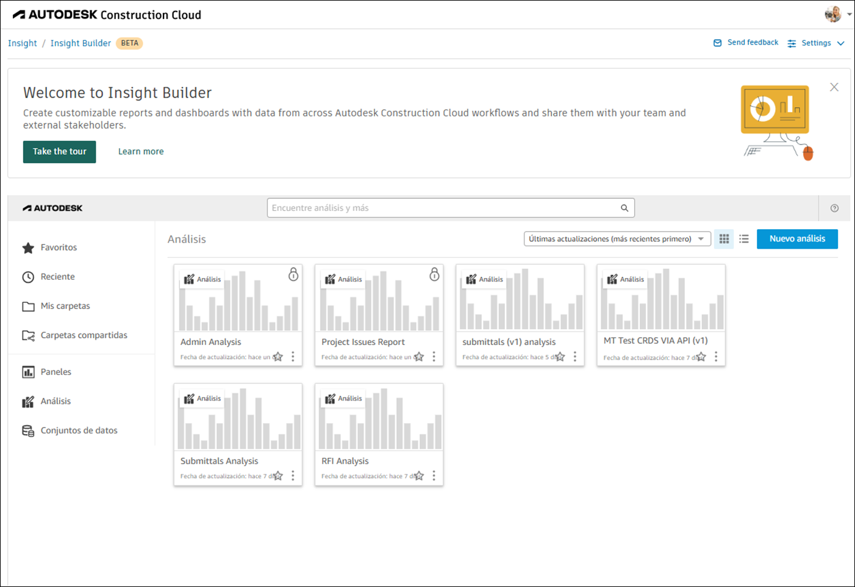
Task: Open Conjuntos de datos database icon
Action: [28, 430]
